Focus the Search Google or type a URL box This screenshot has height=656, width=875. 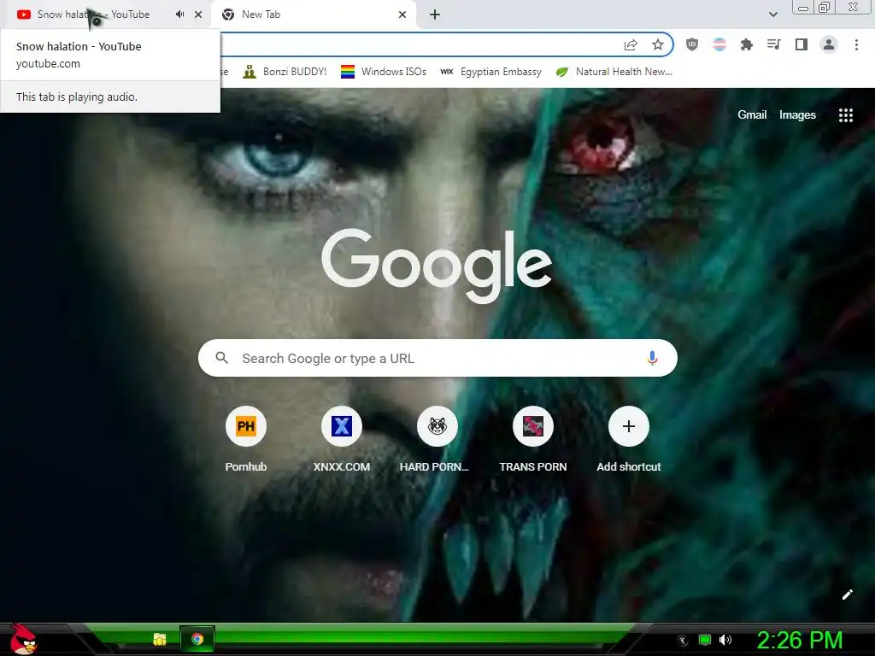pyautogui.click(x=437, y=358)
